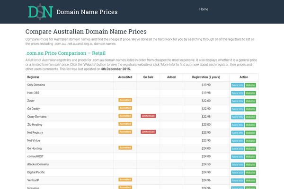Click the $19.90 price cell

point(206,85)
